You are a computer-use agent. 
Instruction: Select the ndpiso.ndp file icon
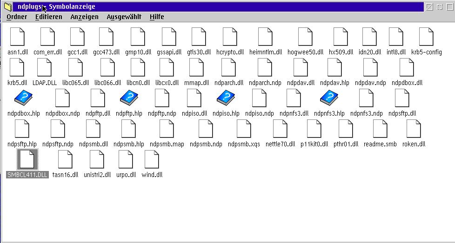coord(259,98)
